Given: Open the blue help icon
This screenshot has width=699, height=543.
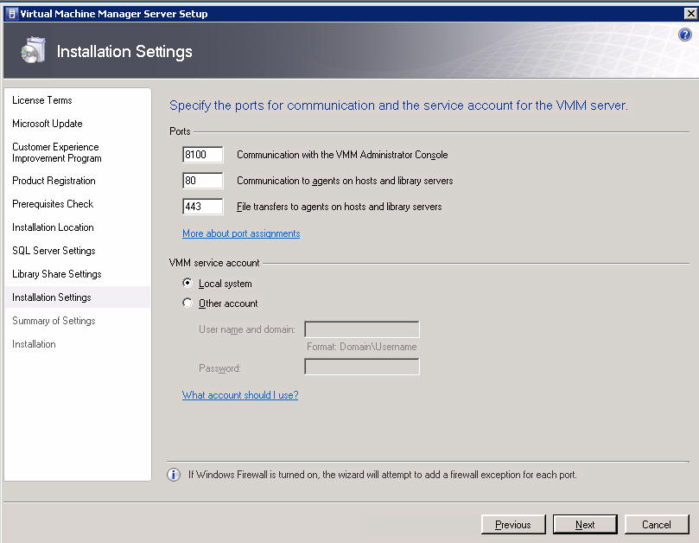Looking at the screenshot, I should pyautogui.click(x=684, y=35).
